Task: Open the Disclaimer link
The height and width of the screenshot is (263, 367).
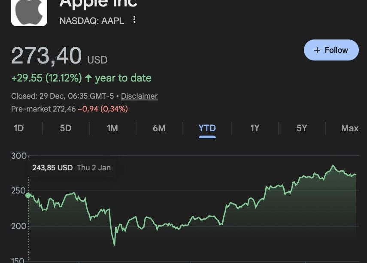Action: point(139,96)
